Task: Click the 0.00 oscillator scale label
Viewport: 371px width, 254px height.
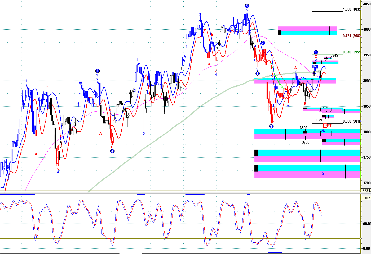Action: [x=367, y=249]
